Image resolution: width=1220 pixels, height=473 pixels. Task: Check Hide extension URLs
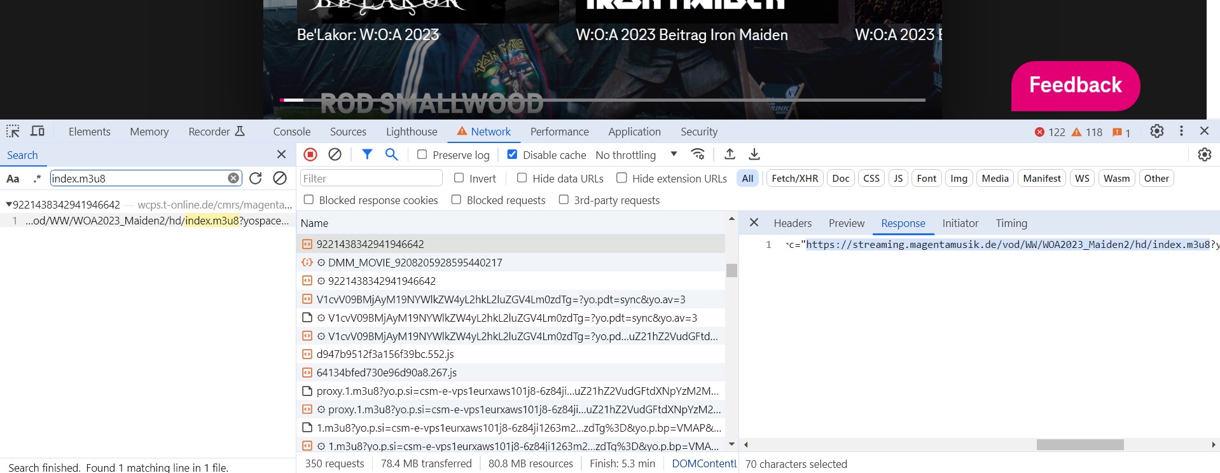621,178
